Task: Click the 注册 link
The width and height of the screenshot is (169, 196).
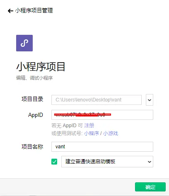Action: (x=89, y=126)
